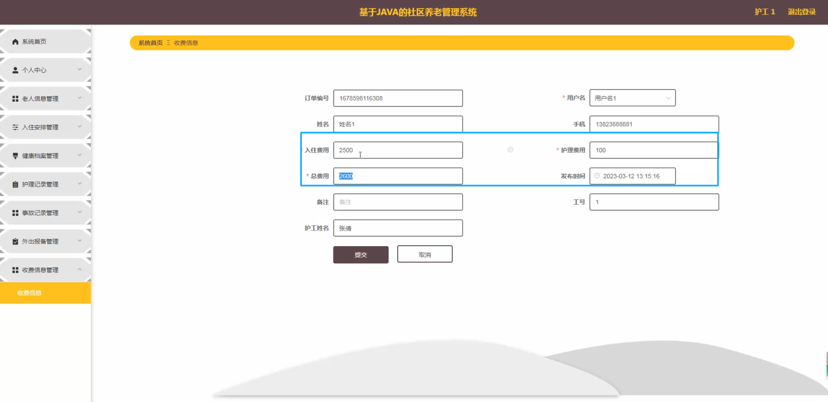Click the clock icon in 发布时间 field
The height and width of the screenshot is (402, 828).
[597, 176]
